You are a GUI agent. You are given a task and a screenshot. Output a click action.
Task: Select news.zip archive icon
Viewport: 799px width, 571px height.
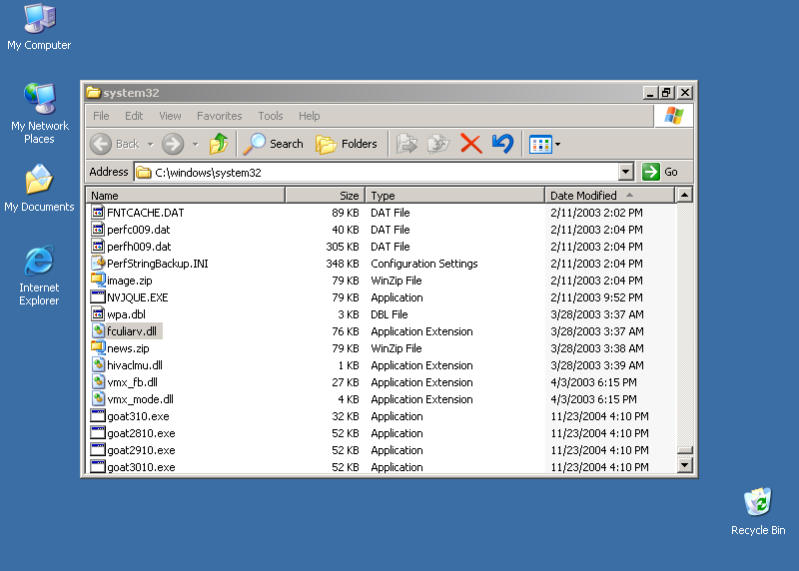(98, 347)
